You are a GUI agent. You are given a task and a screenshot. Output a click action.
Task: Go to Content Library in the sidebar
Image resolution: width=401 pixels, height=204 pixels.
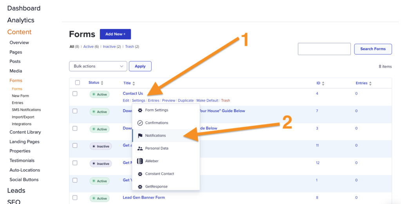point(25,132)
